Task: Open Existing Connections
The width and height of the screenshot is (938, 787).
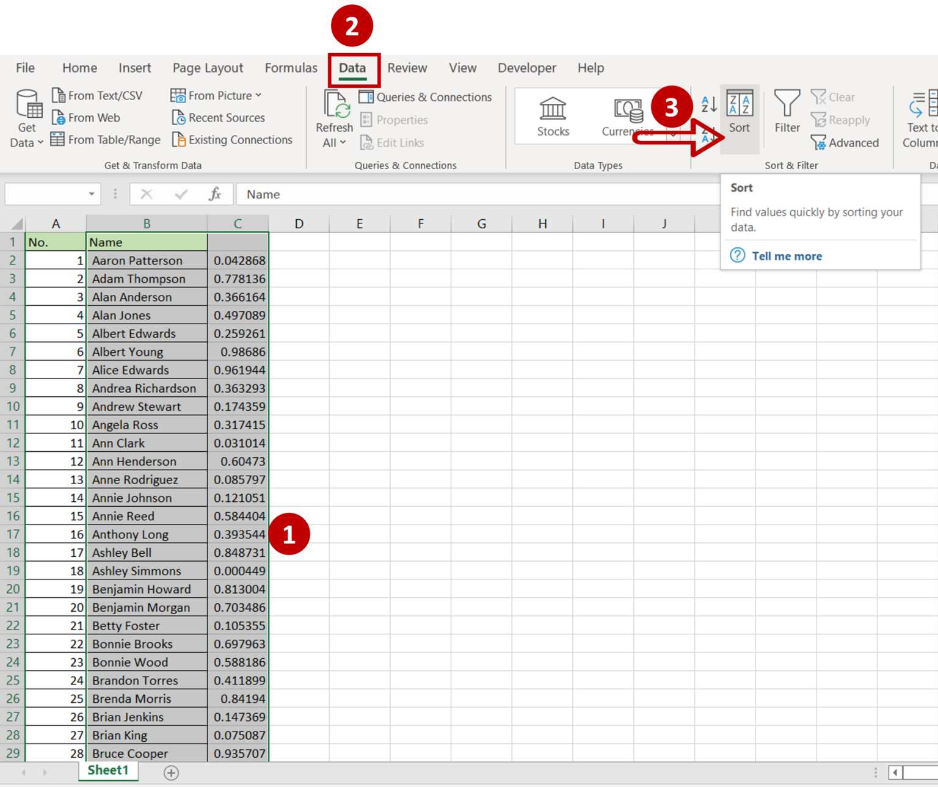Action: [x=231, y=140]
